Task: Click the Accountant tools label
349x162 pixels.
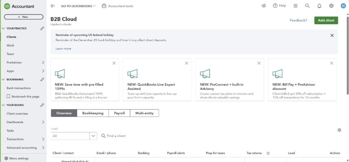Action: 121,6
